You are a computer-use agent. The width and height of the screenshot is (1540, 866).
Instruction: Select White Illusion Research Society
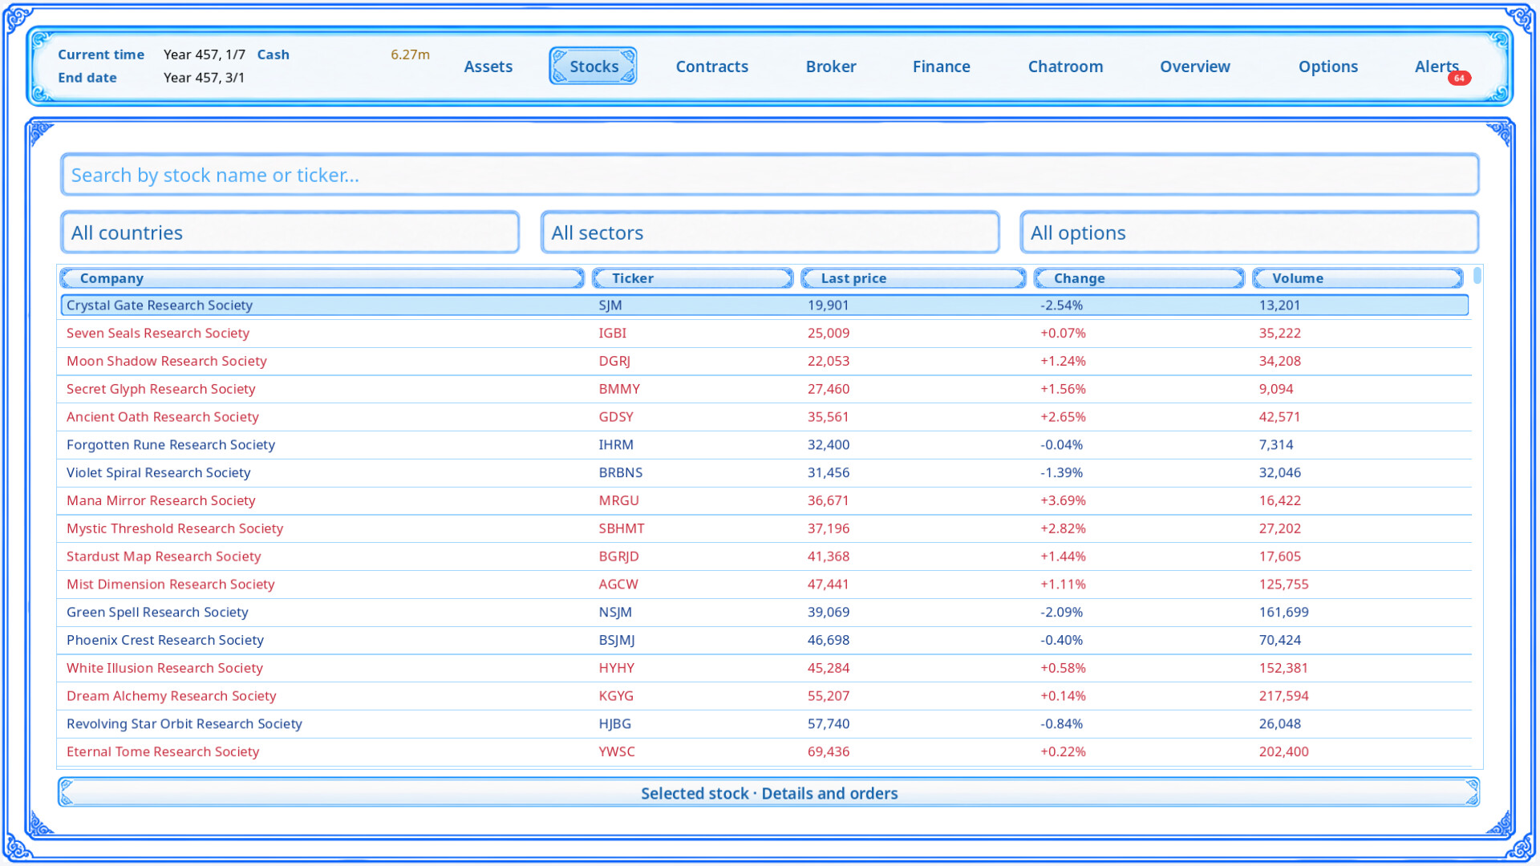click(764, 668)
